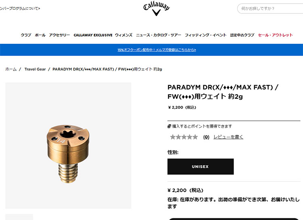Go to 認定中古クラブ section

[x=242, y=35]
